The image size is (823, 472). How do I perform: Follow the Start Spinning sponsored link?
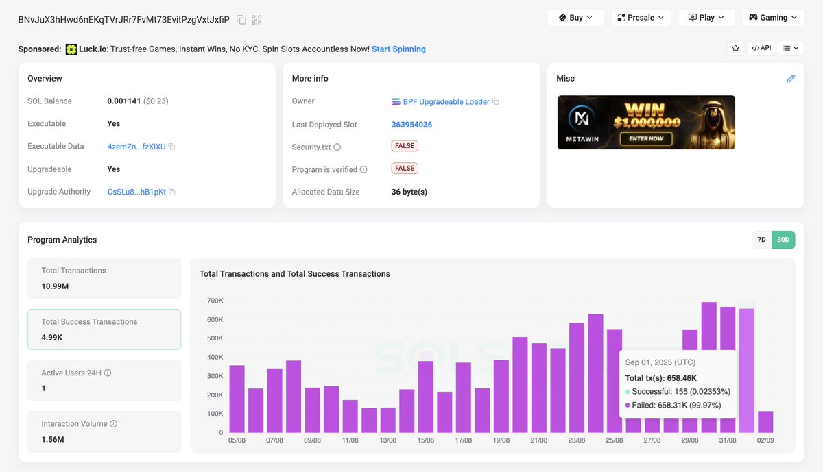pos(398,49)
